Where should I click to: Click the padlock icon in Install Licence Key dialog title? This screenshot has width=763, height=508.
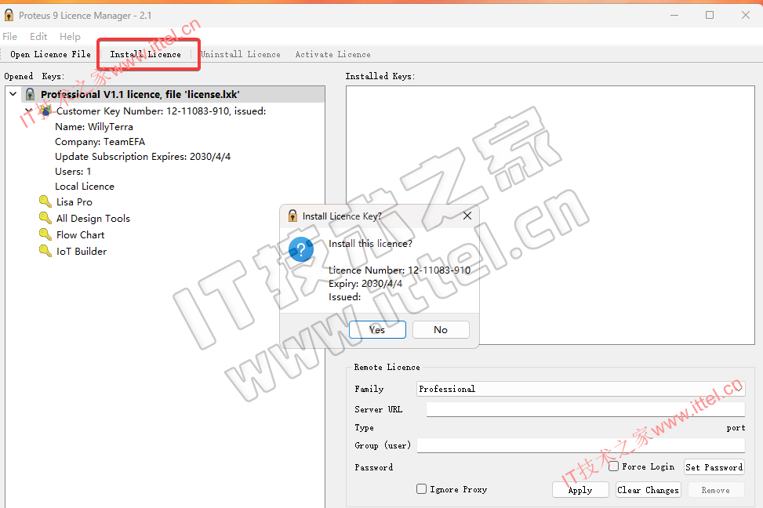point(292,216)
